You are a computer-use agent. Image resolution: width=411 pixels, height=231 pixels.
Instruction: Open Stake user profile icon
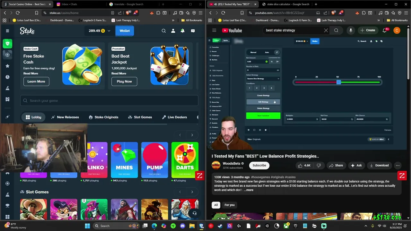(173, 31)
